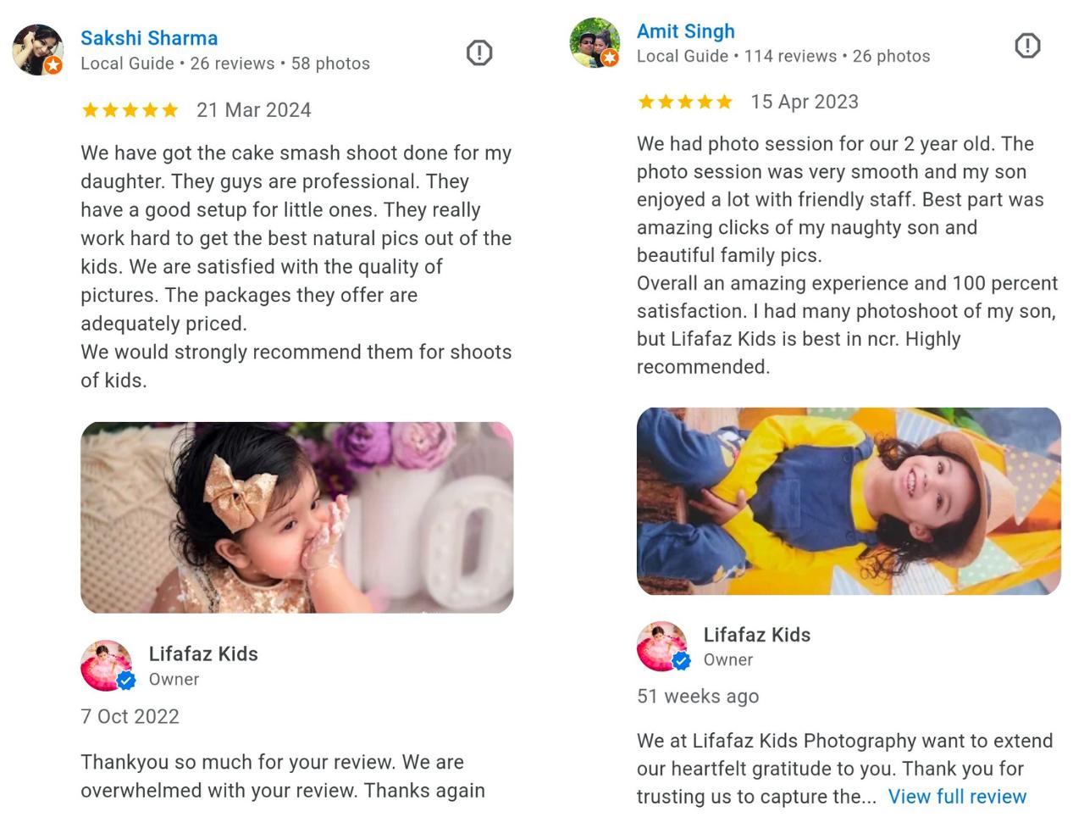This screenshot has width=1084, height=817.
Task: Click the five-star rating on Amit's review
Action: point(684,102)
